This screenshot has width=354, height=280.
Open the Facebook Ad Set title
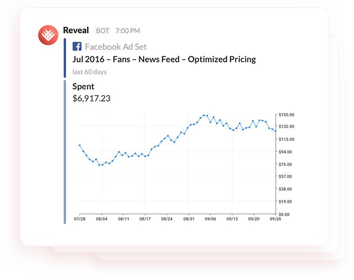coord(116,47)
